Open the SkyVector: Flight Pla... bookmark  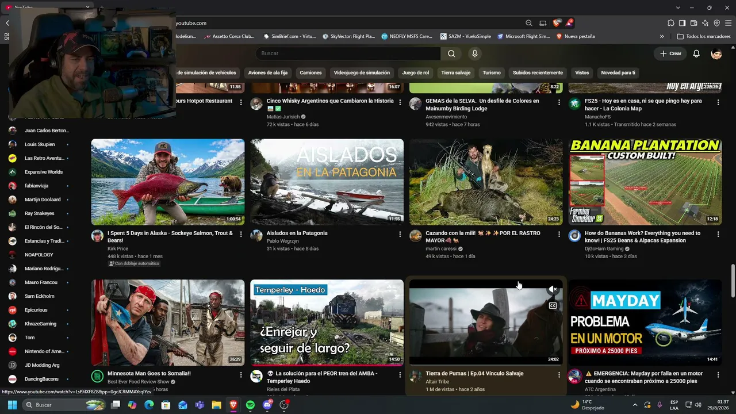coord(349,36)
